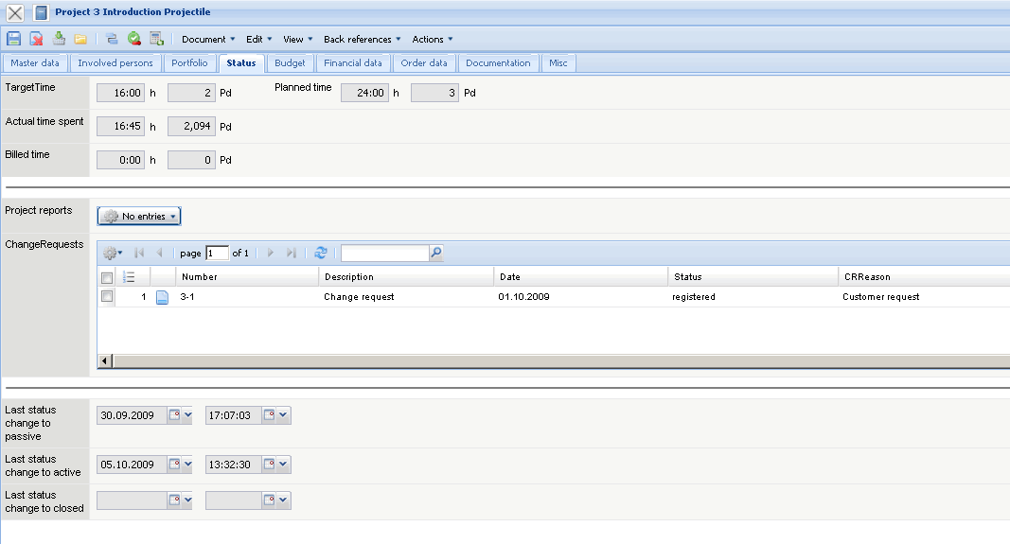Viewport: 1010px width, 544px height.
Task: Check the box for change request row 1
Action: click(x=107, y=296)
